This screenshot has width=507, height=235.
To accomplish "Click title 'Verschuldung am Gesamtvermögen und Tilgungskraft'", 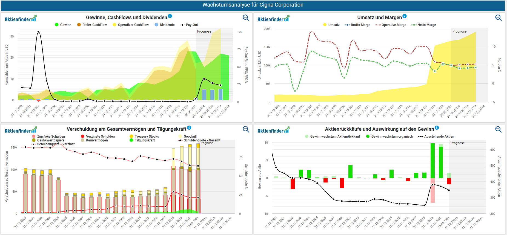I will point(127,129).
